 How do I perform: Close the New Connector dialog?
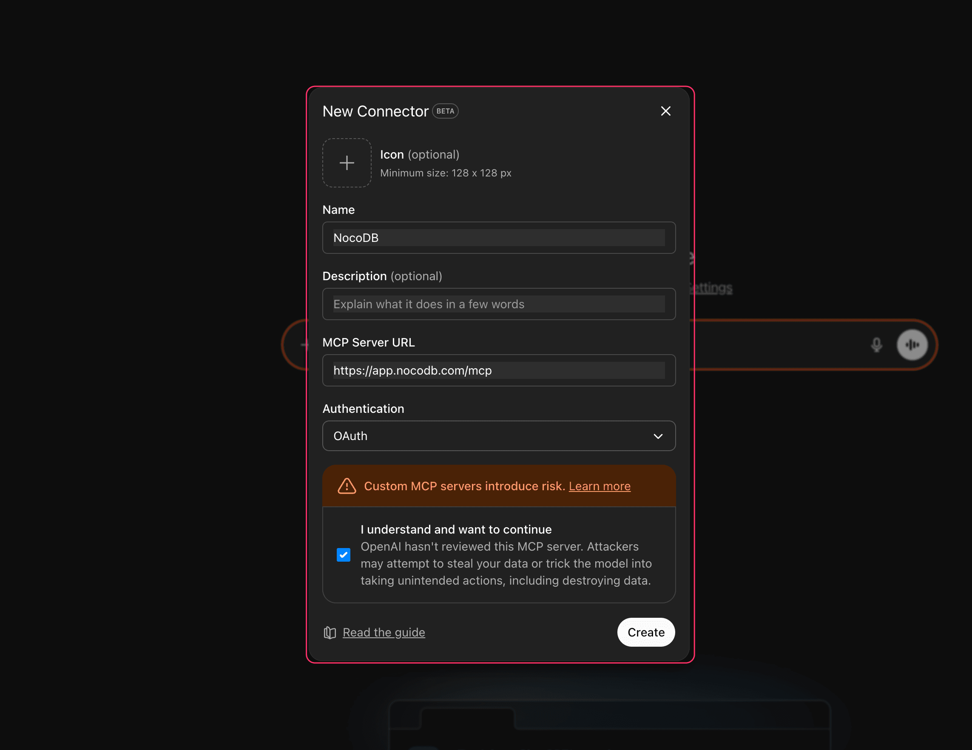pyautogui.click(x=665, y=111)
